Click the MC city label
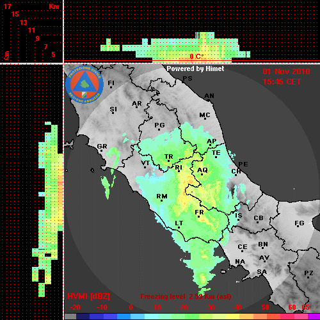The width and height of the screenshot is (320, 320). click(x=205, y=115)
